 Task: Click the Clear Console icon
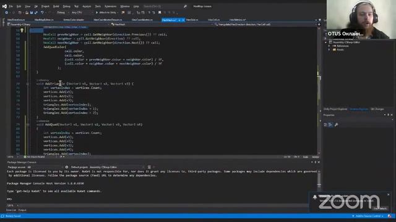pos(149,167)
